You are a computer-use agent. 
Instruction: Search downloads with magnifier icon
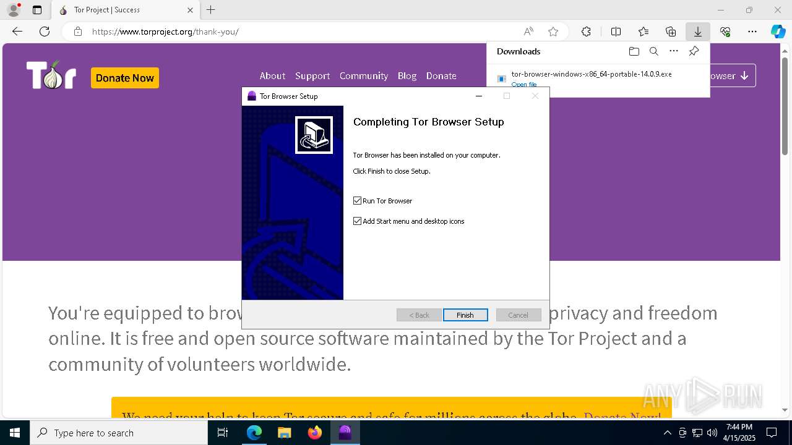(x=654, y=51)
